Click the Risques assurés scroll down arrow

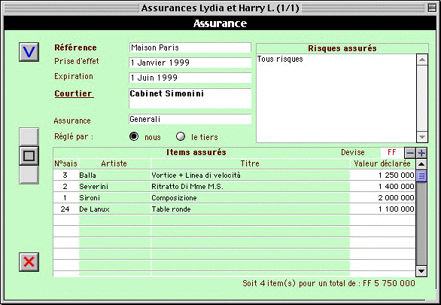click(422, 137)
